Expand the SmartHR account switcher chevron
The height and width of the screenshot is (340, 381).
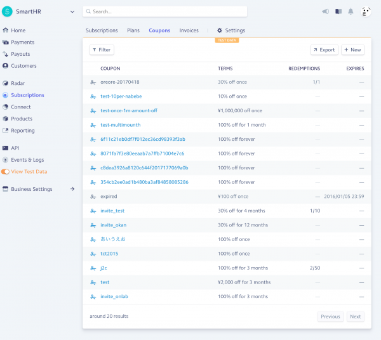72,11
